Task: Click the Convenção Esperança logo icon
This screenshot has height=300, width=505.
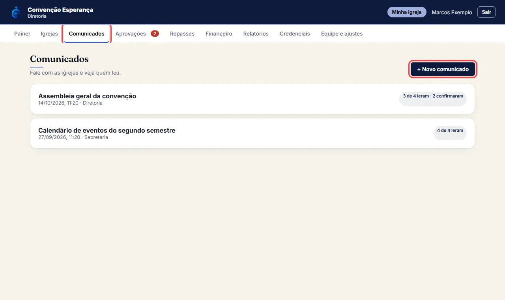Action: (16, 12)
